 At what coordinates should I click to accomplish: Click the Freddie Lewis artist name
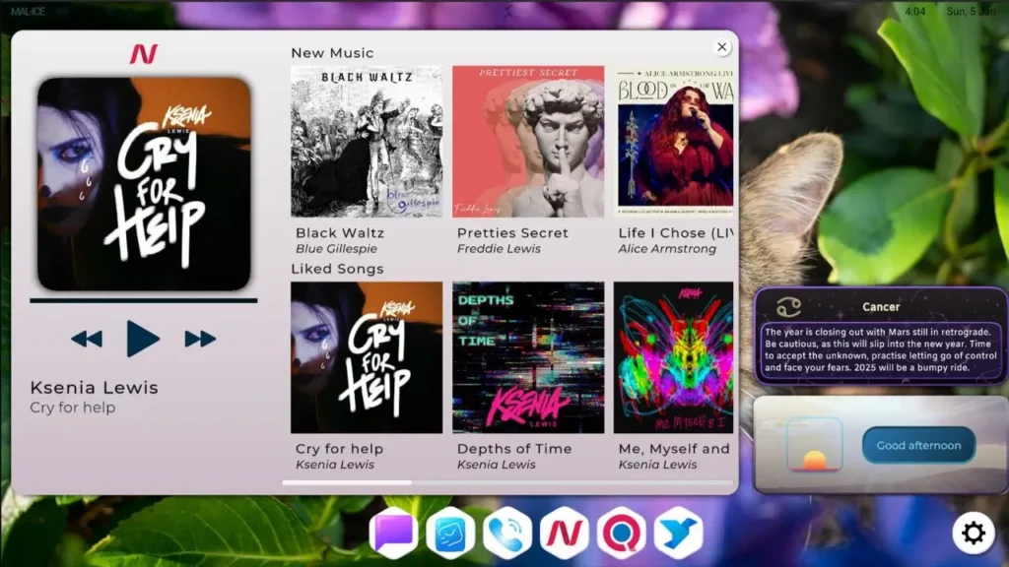point(499,249)
